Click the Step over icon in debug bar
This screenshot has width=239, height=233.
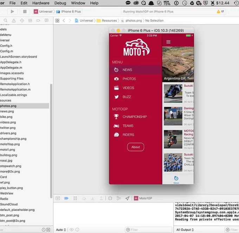point(84,198)
